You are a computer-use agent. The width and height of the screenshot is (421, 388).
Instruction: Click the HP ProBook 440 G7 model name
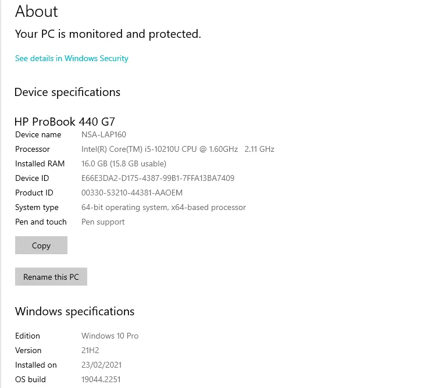(65, 122)
